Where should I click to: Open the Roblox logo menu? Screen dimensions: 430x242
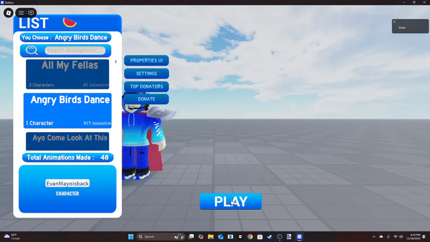9,13
